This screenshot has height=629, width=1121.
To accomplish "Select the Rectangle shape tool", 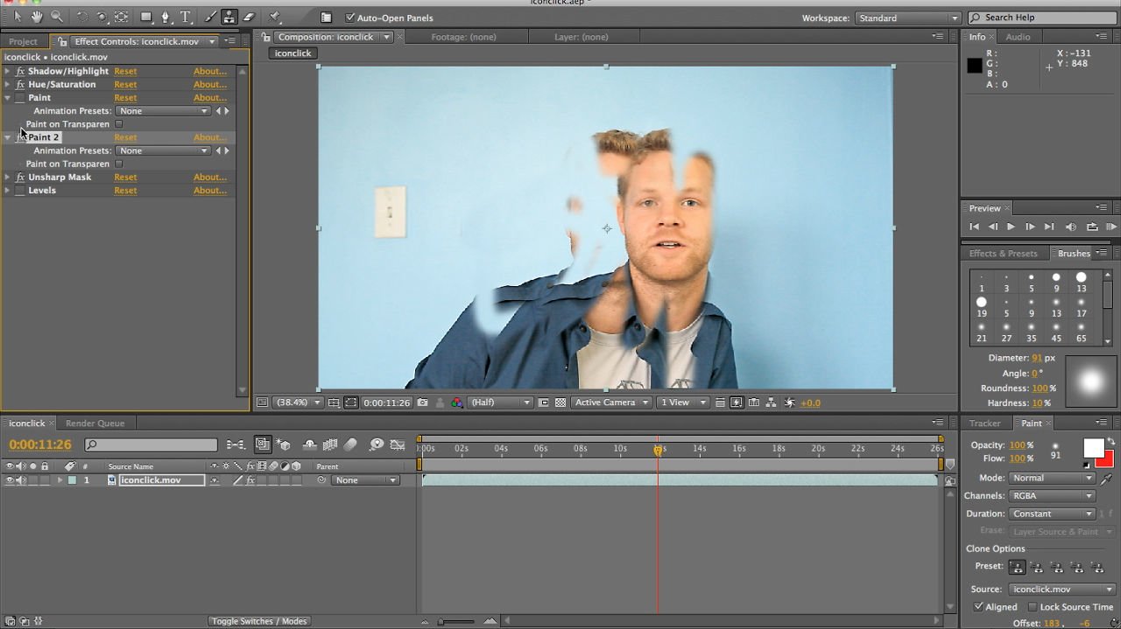I will pyautogui.click(x=146, y=17).
